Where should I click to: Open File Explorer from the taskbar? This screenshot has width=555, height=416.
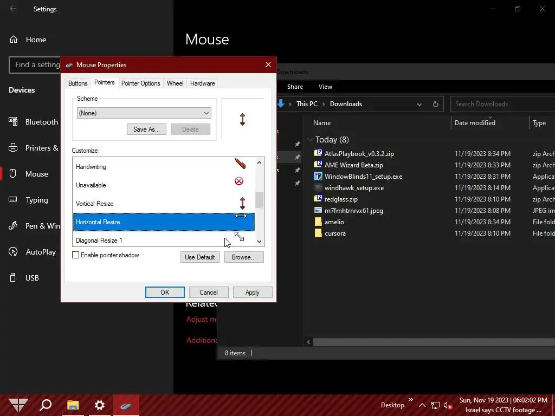(x=73, y=405)
